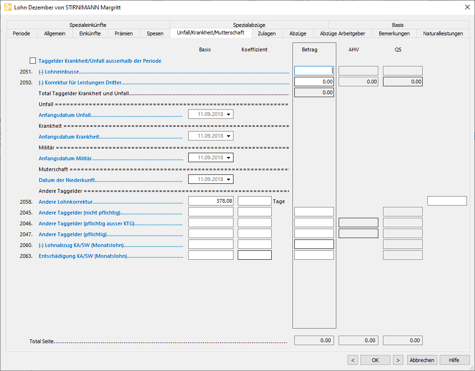Confirm with the OK button
This screenshot has width=475, height=371.
coord(375,360)
